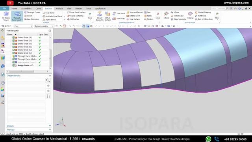Viewport: 252px width, 142px height.
Task: Switch to the Home tab
Action: tap(14, 9)
